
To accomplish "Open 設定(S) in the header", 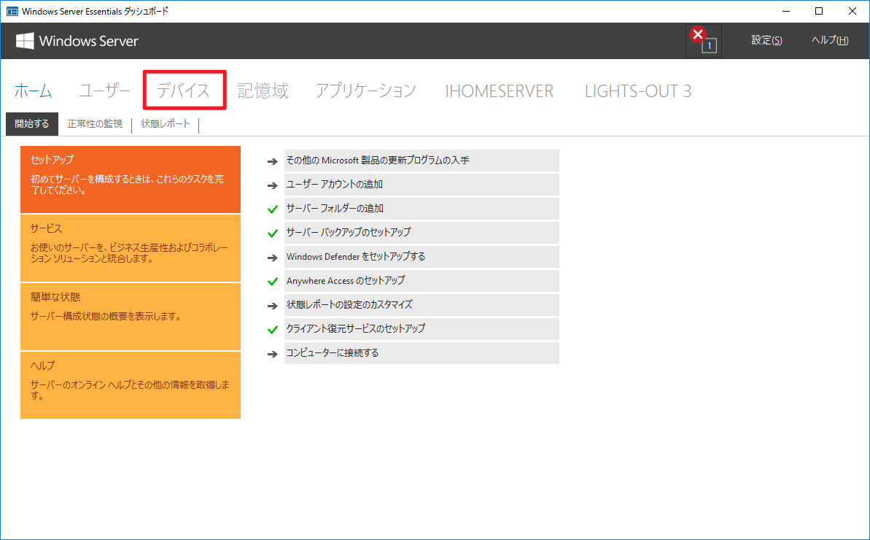I will click(766, 40).
